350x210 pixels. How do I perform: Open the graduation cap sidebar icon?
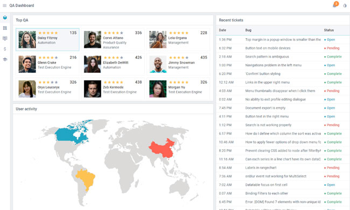tap(5, 59)
